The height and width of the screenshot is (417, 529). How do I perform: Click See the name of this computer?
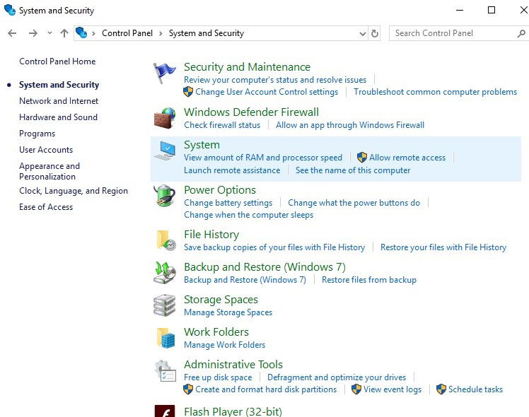click(x=353, y=170)
